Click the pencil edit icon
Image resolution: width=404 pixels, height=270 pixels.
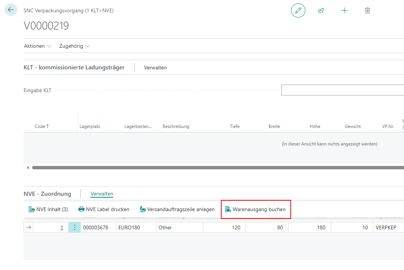(298, 10)
